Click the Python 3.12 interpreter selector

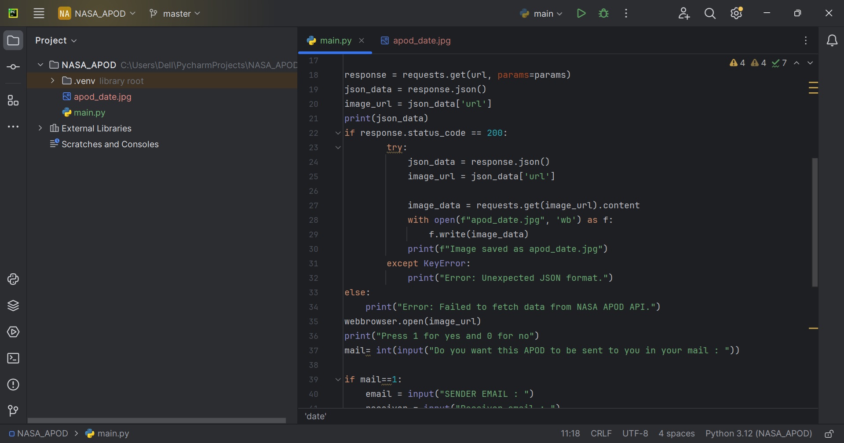point(758,434)
